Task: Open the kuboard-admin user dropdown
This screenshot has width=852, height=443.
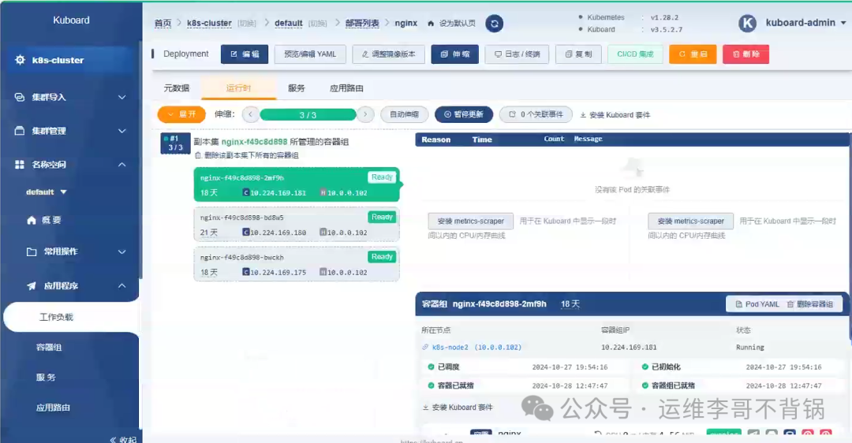Action: click(805, 23)
